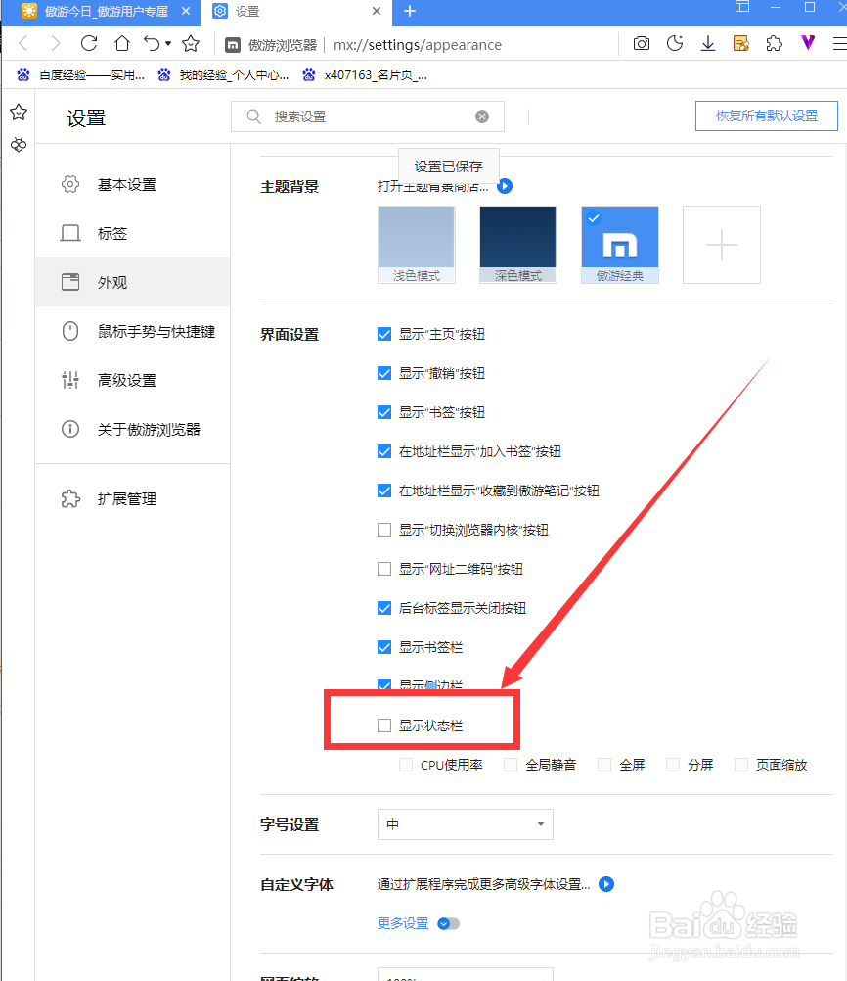Open the downloads manager icon
847x981 pixels.
click(708, 43)
